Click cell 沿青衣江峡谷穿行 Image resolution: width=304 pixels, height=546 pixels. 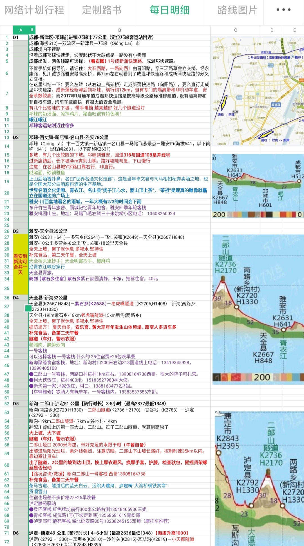[119, 267]
